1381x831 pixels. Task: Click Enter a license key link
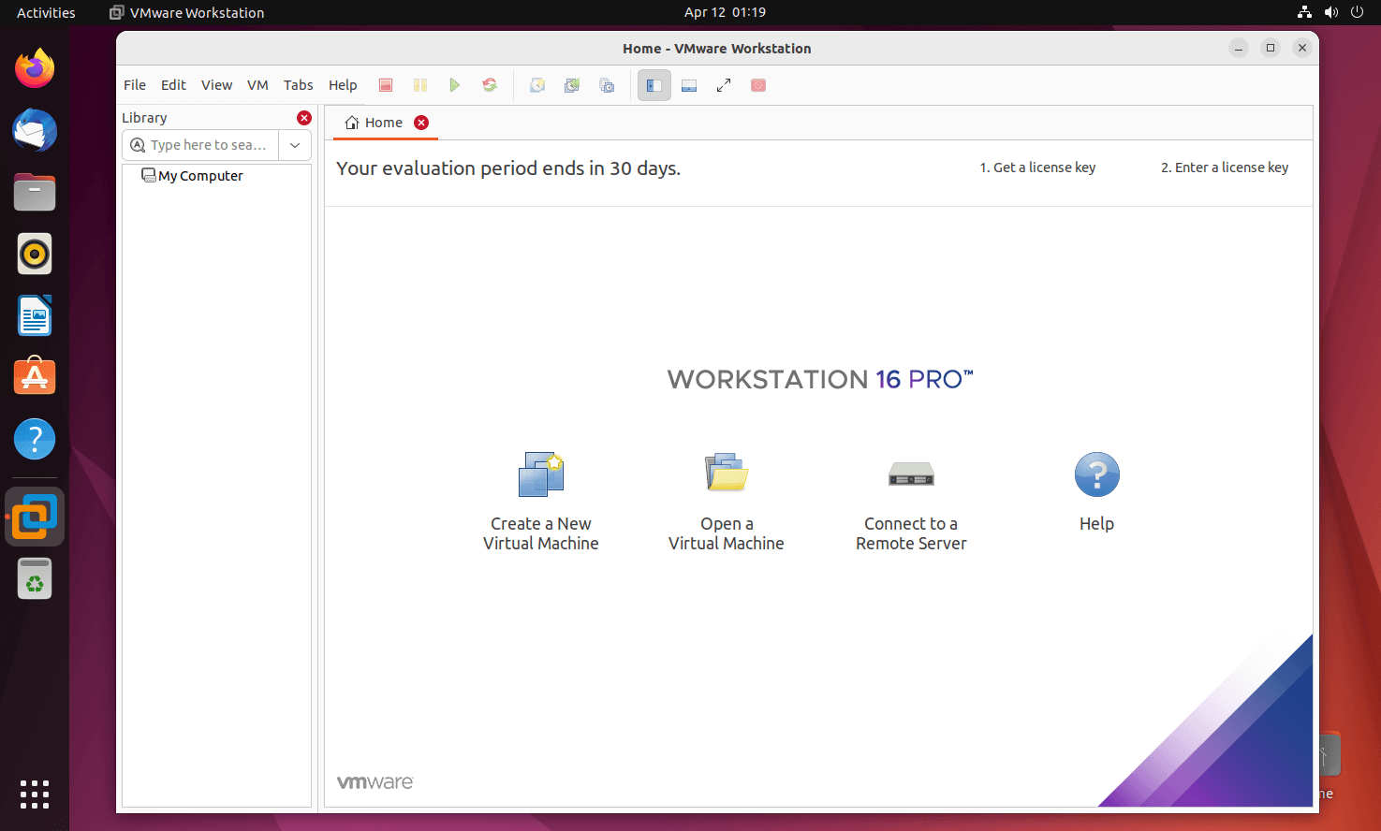click(1225, 168)
